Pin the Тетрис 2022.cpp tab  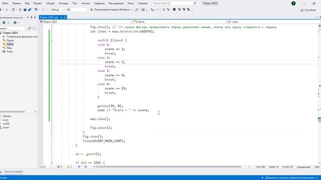[61, 17]
